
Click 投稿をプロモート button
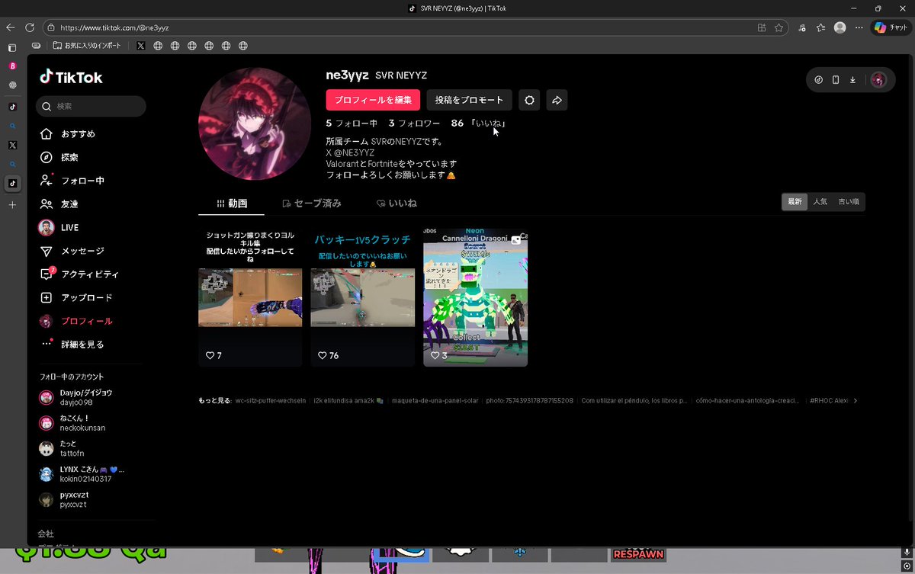click(469, 100)
